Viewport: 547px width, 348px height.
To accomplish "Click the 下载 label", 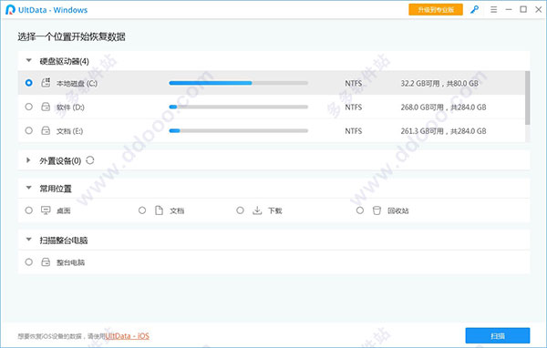I will [275, 210].
